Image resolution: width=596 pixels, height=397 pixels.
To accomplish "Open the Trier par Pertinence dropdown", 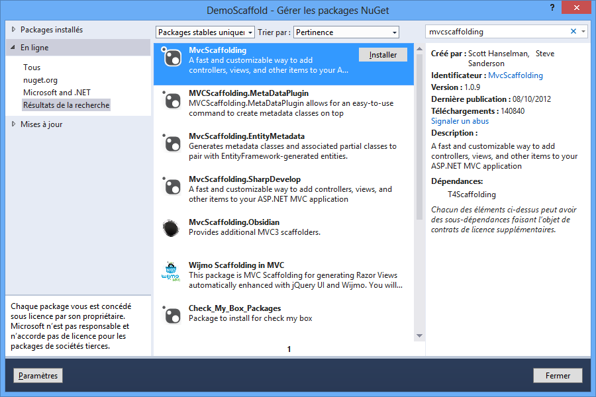I will [346, 32].
